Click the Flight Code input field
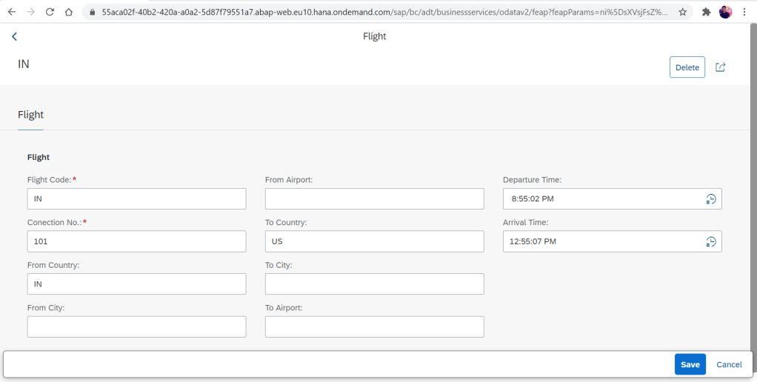Viewport: 757px width, 382px height. (136, 199)
